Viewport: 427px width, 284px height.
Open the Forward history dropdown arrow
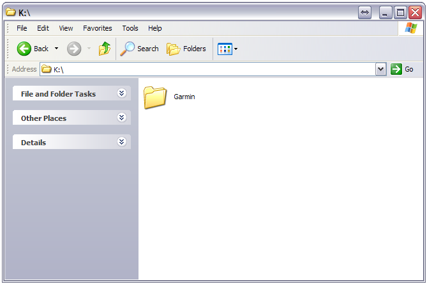[89, 49]
